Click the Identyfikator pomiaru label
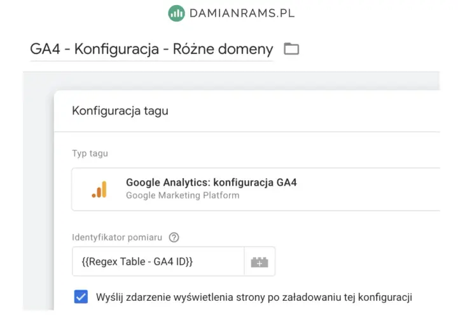The image size is (458, 318). pyautogui.click(x=117, y=237)
